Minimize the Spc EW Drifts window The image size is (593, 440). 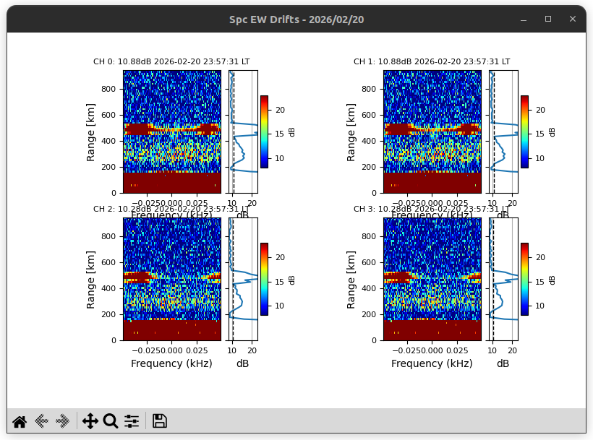pos(524,20)
